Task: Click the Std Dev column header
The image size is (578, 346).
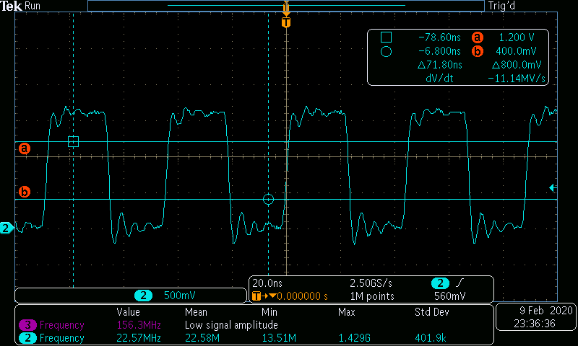Action: pyautogui.click(x=431, y=312)
